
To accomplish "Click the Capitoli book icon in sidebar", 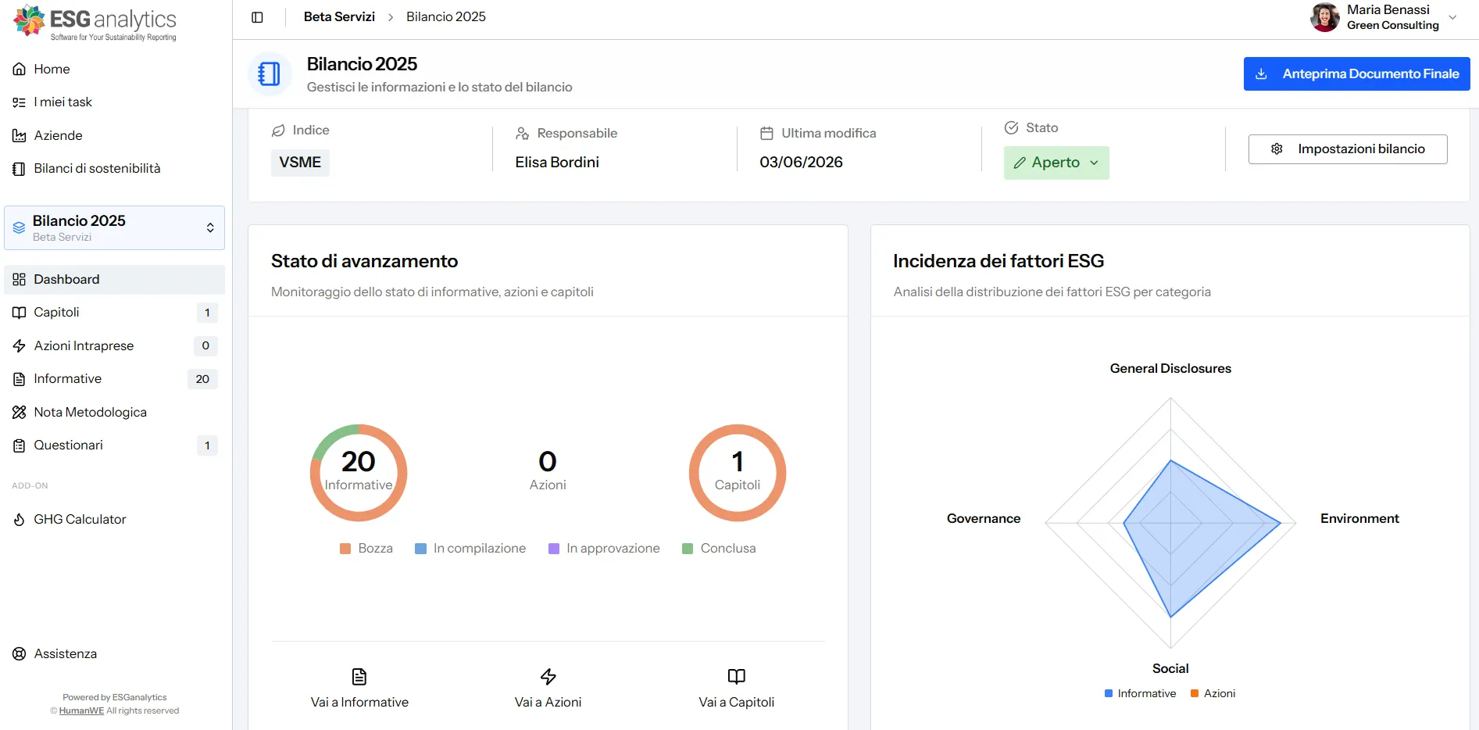I will coord(20,313).
